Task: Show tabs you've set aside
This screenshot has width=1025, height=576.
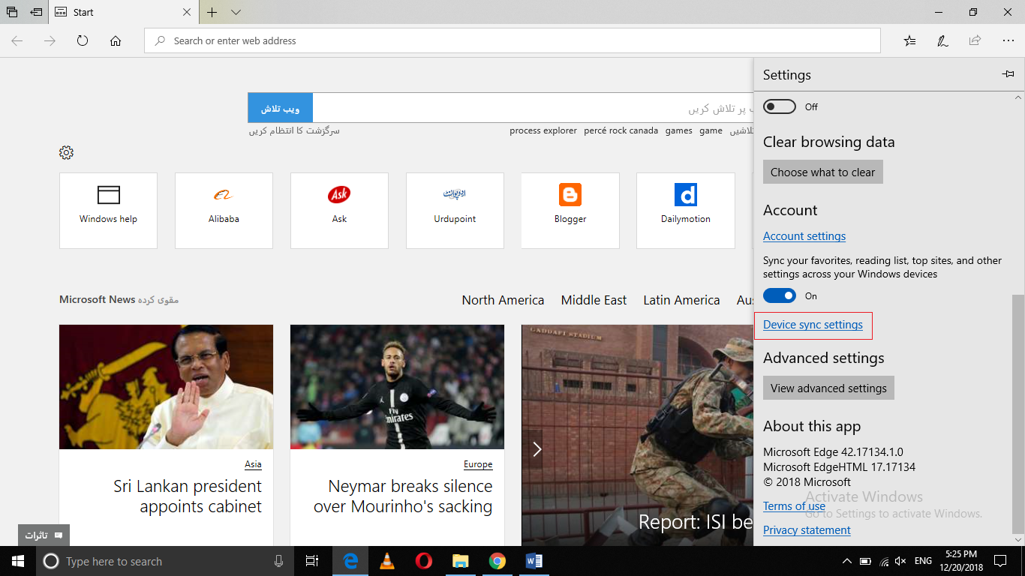Action: coord(11,12)
